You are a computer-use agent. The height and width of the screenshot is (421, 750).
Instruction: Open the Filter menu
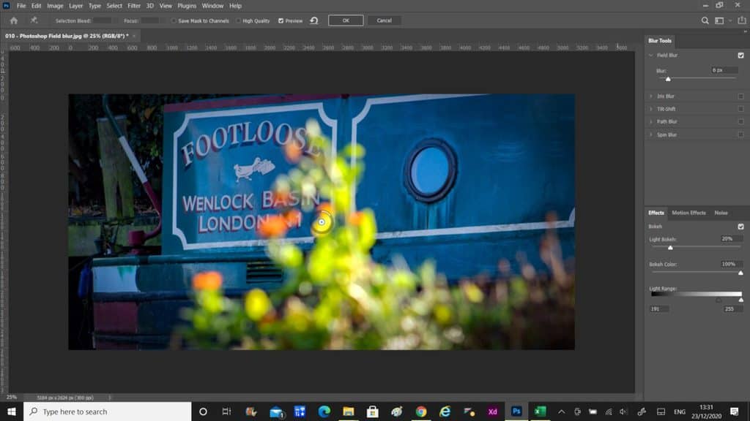tap(133, 5)
